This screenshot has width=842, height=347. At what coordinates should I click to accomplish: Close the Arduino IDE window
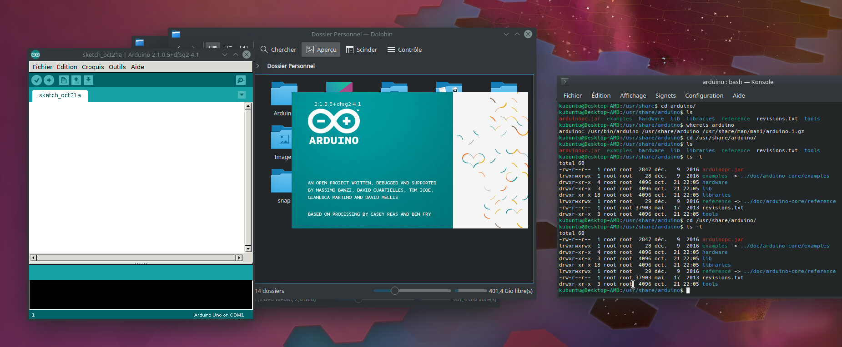pyautogui.click(x=246, y=55)
